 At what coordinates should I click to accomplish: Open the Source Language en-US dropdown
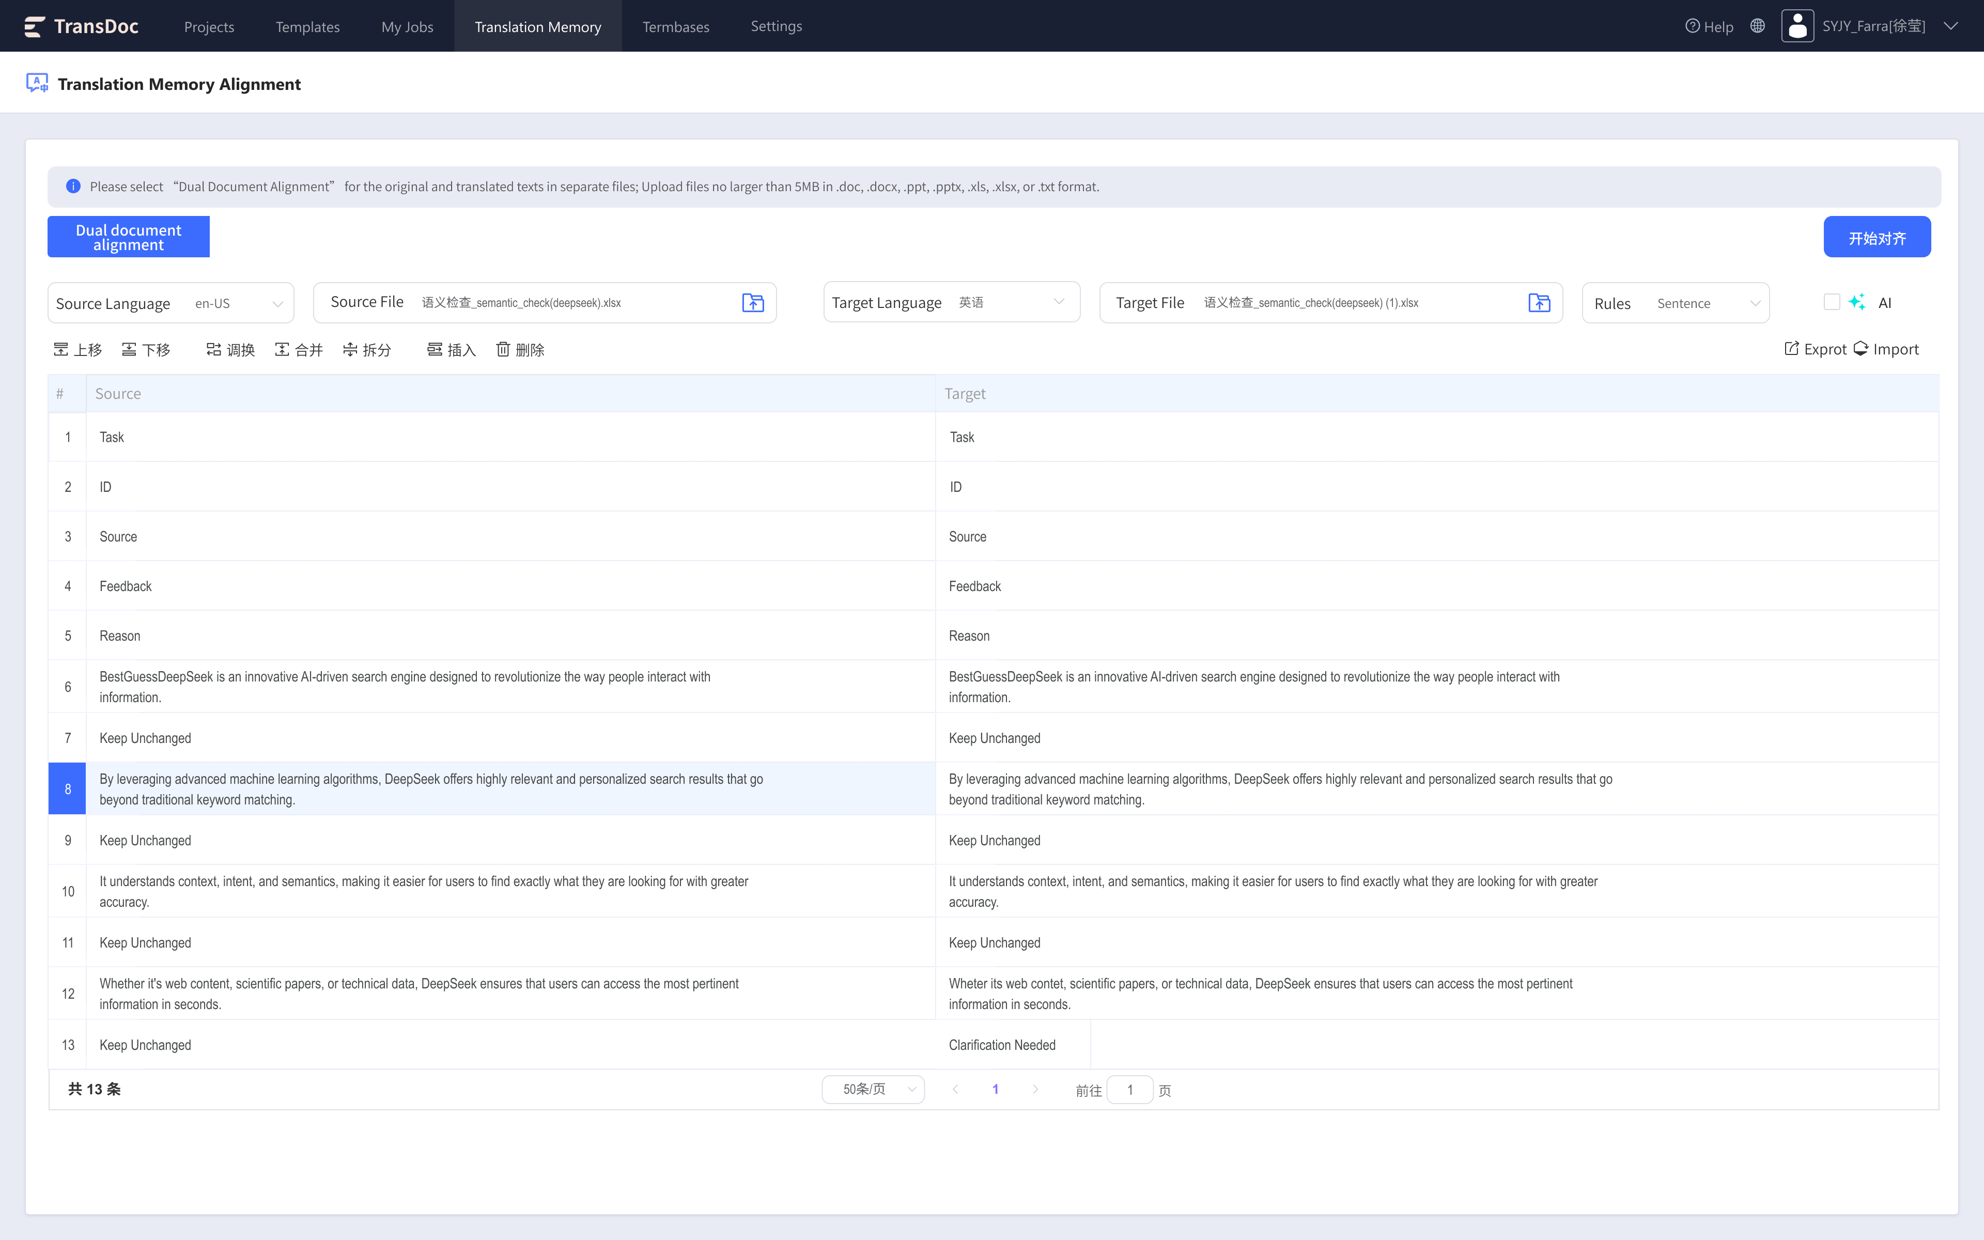[171, 303]
